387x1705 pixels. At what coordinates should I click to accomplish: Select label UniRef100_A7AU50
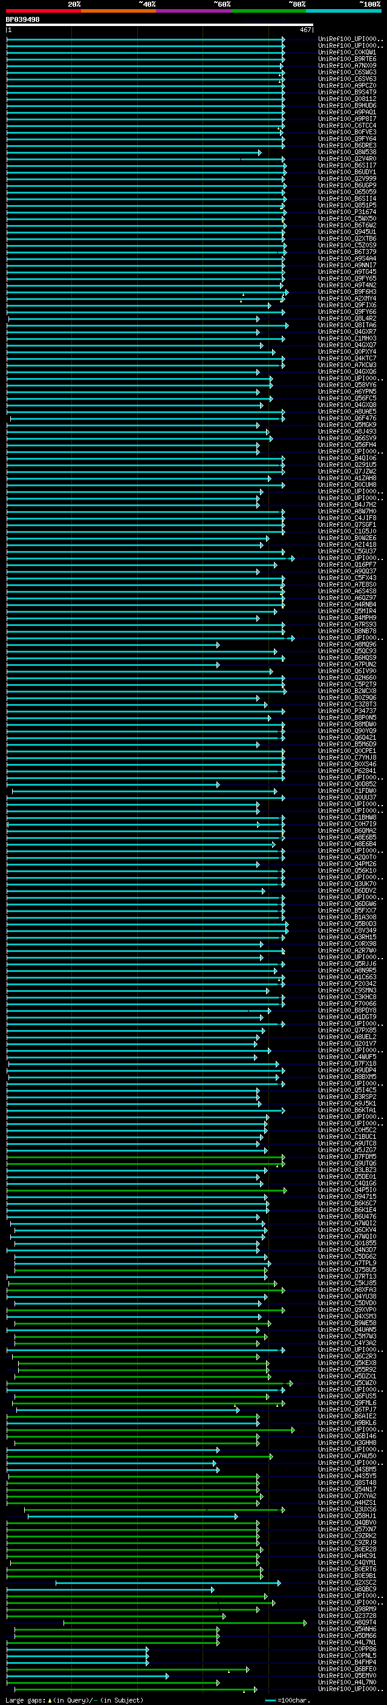347,1456
